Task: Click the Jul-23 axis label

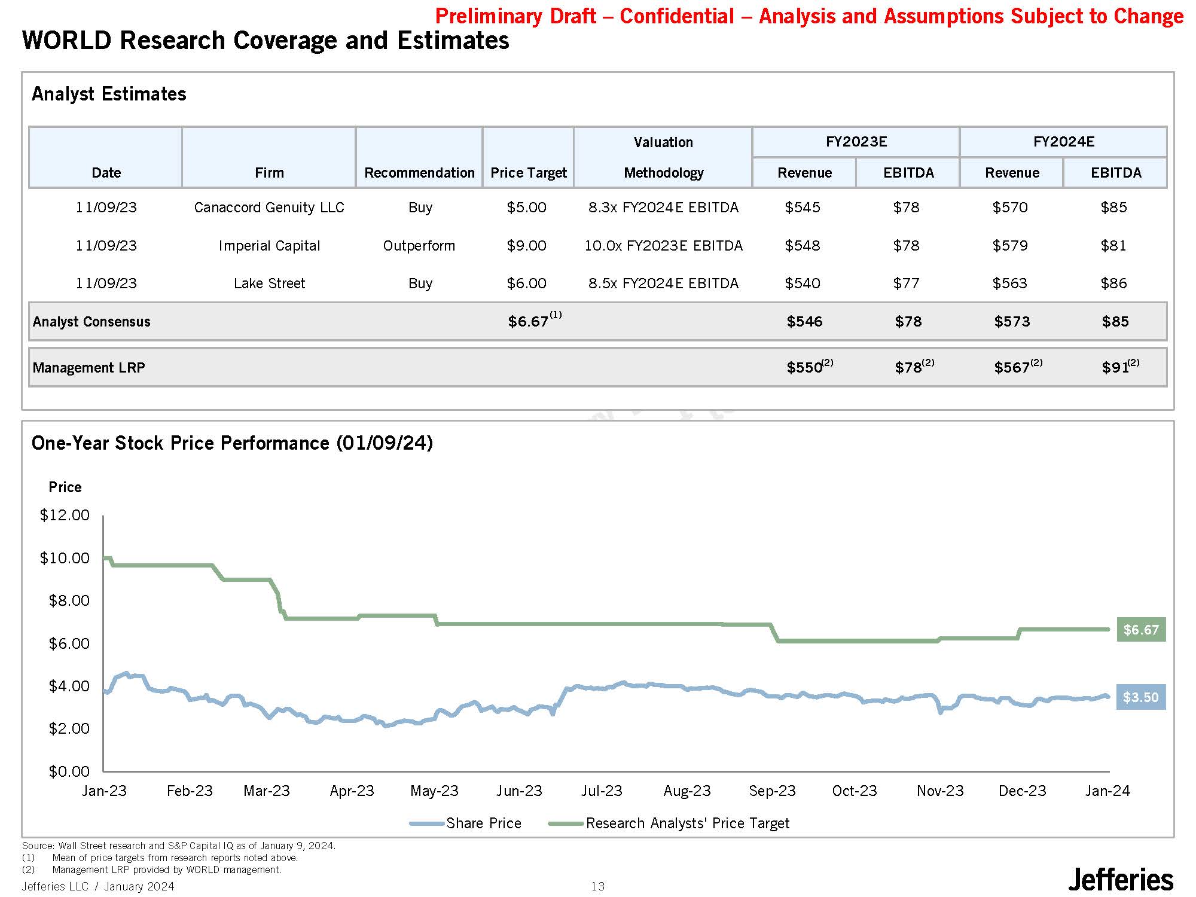Action: pyautogui.click(x=602, y=791)
